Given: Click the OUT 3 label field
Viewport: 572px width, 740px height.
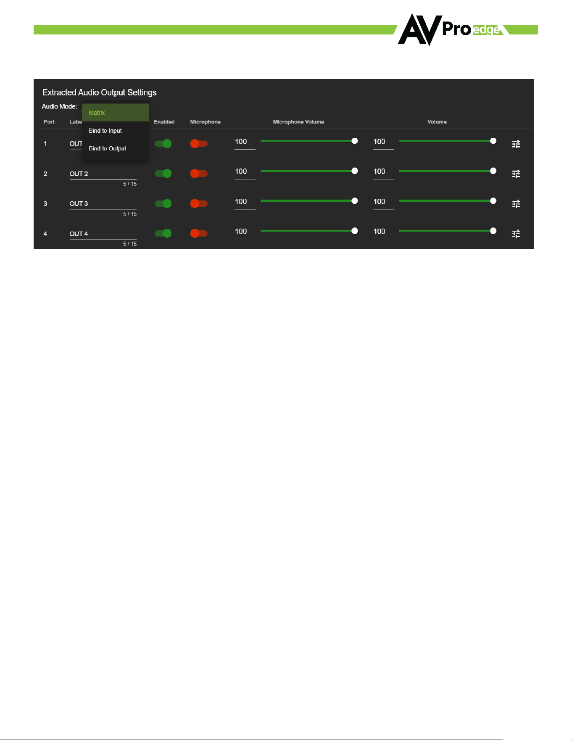Looking at the screenshot, I should 103,204.
